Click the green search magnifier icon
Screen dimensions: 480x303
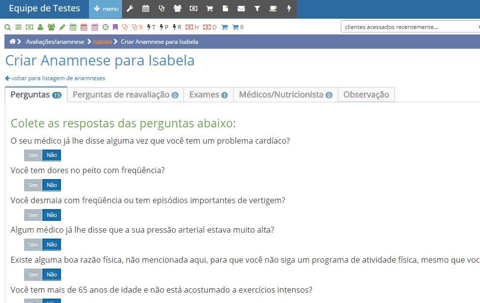[x=7, y=27]
